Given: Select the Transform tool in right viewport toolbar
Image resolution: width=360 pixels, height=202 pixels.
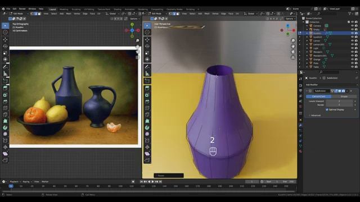Looking at the screenshot, I should coord(147,59).
